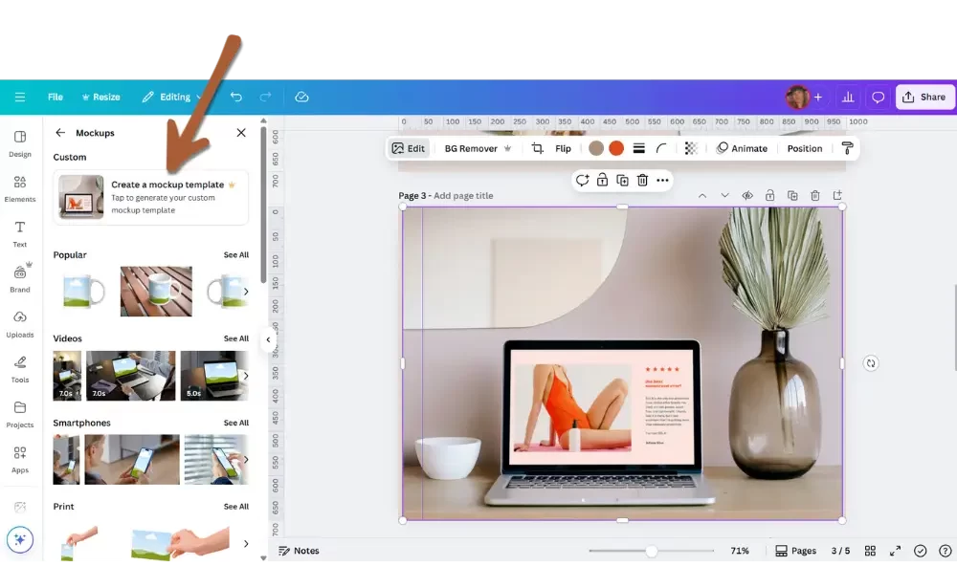
Task: Duplicate the selected element via copy icon
Action: click(x=622, y=180)
